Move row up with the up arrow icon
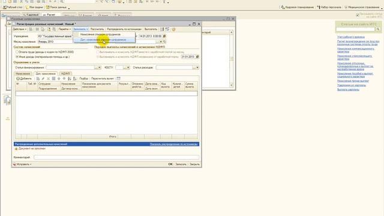 click(59, 79)
